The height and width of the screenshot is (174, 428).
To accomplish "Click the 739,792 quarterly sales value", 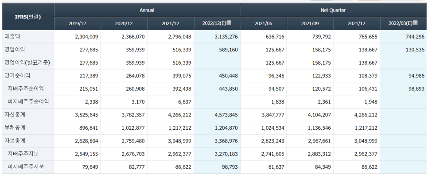I will (321, 37).
